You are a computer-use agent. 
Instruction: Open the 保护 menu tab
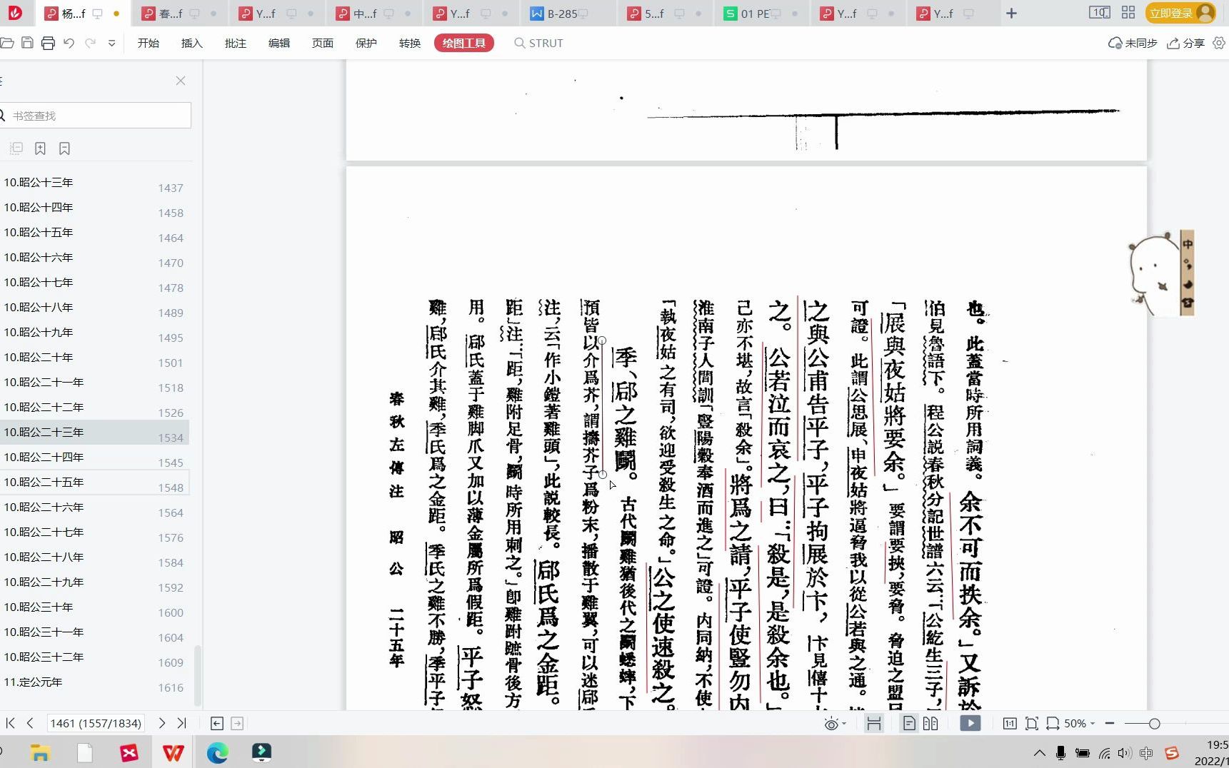click(x=366, y=43)
